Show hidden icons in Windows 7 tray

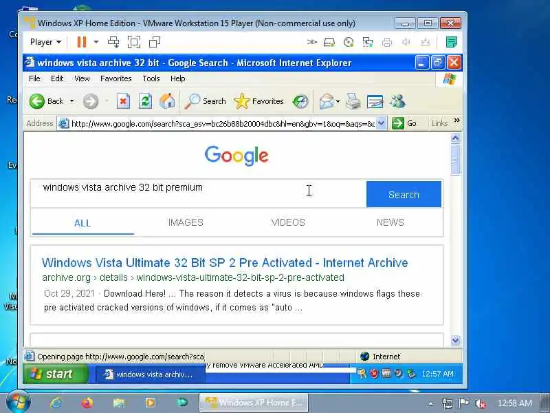tap(431, 403)
